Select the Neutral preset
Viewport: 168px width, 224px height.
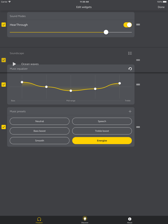[40, 121]
